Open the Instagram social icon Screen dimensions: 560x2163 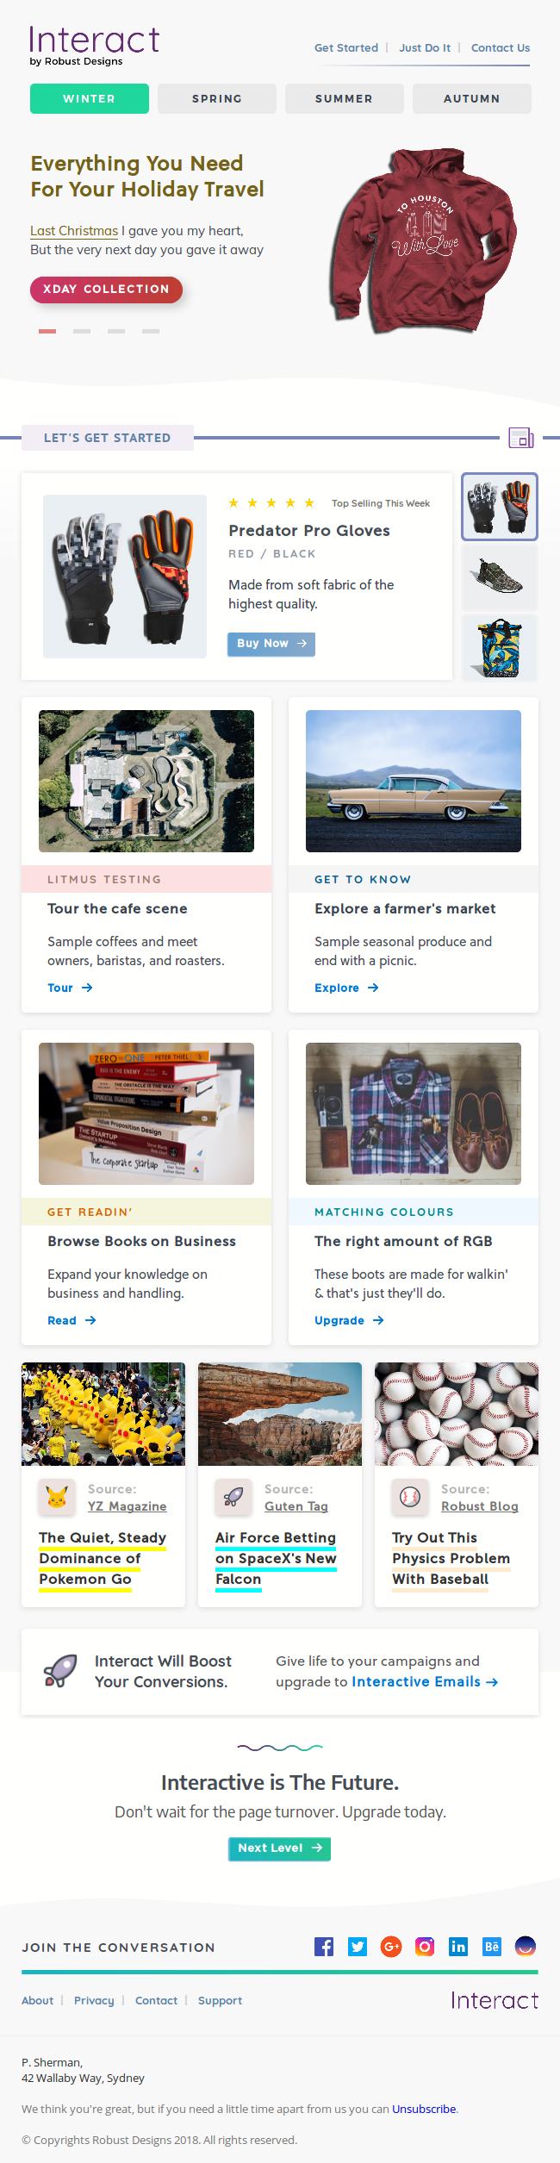click(425, 1946)
